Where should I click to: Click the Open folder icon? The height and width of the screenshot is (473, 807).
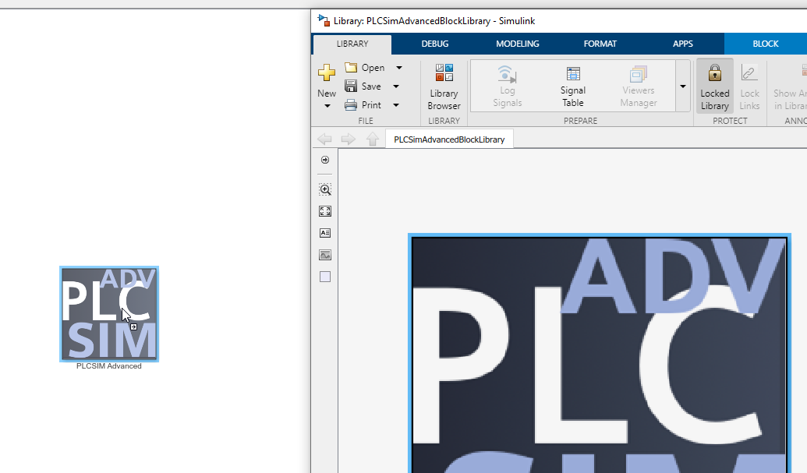[351, 67]
